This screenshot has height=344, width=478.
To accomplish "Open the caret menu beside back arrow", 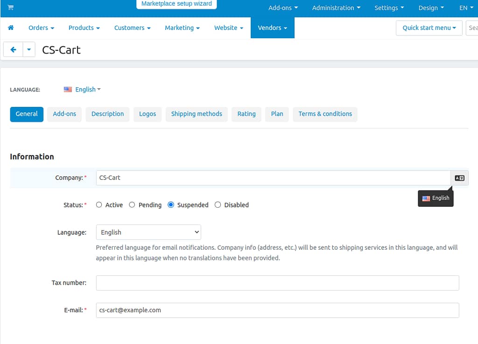I will click(29, 49).
